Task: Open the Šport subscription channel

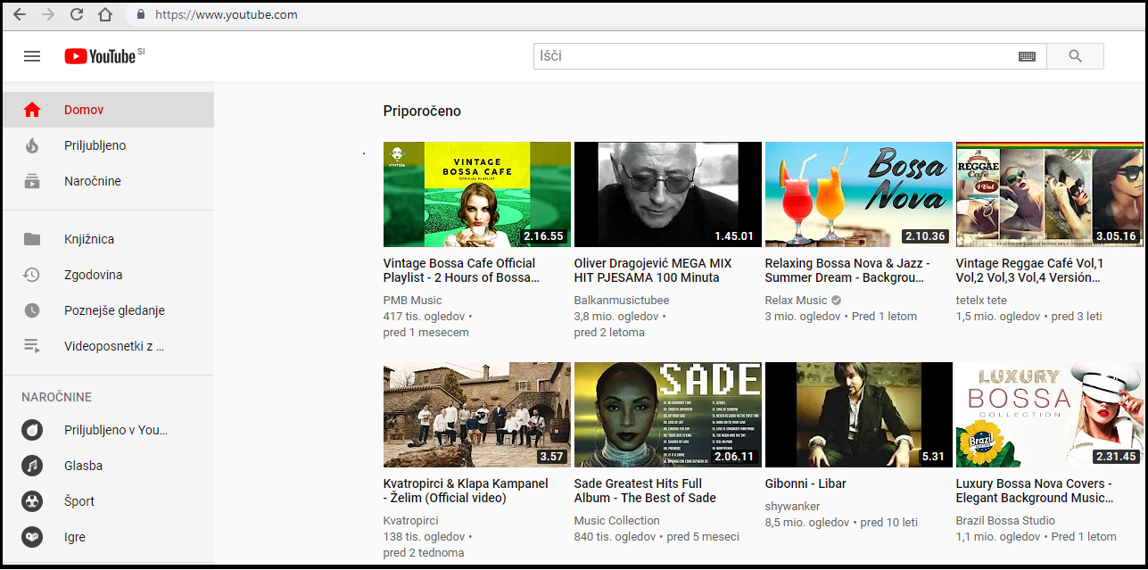Action: pos(108,501)
